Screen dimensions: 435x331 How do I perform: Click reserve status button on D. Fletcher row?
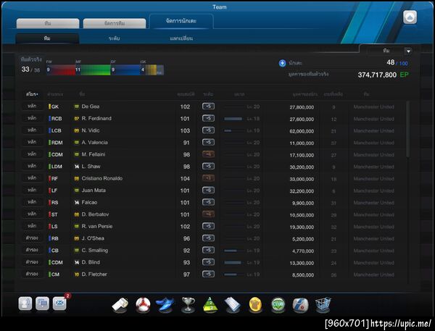pyautogui.click(x=32, y=275)
